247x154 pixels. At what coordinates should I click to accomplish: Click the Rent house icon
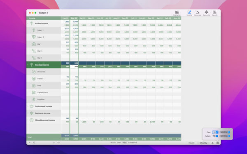point(34,85)
